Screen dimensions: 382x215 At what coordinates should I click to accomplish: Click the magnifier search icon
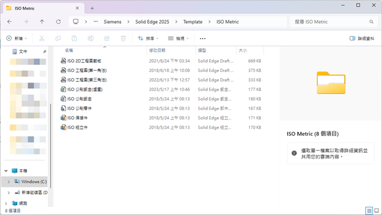pyautogui.click(x=371, y=22)
